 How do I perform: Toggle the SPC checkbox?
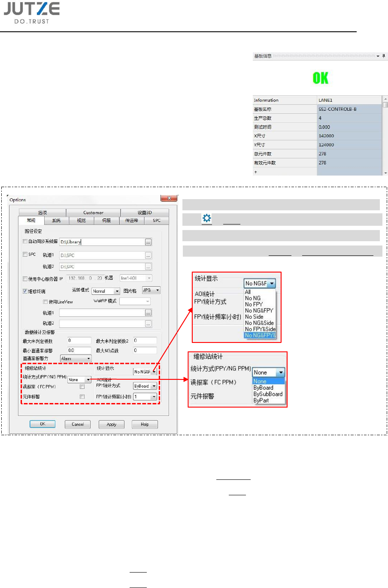click(25, 255)
